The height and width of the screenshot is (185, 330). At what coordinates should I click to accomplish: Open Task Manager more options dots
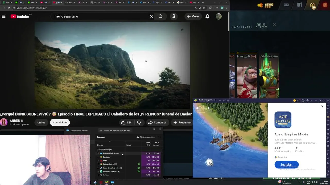159,137
